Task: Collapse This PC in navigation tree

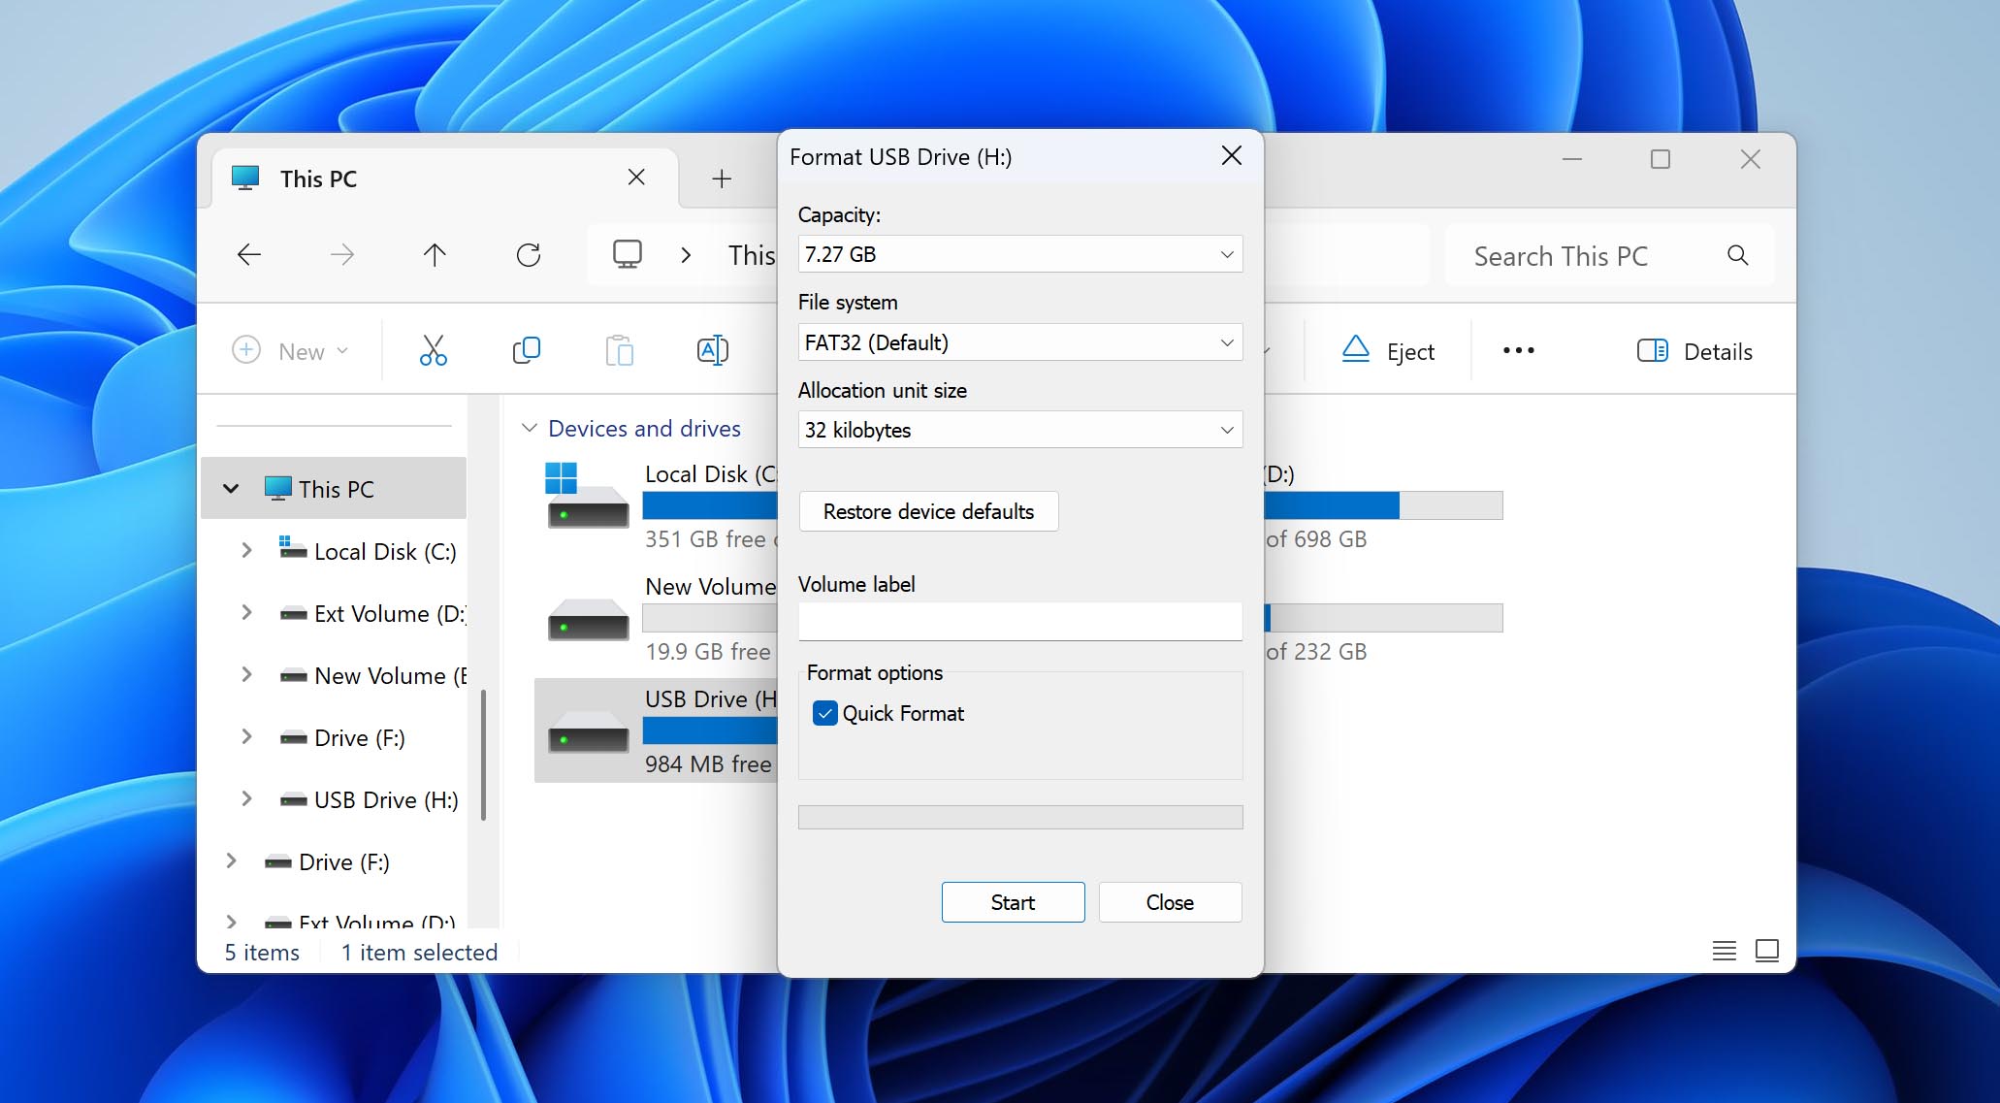Action: coord(231,489)
